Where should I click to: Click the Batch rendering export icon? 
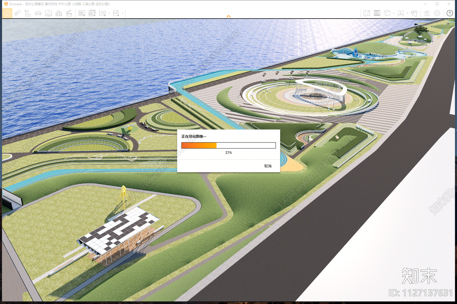pyautogui.click(x=92, y=13)
